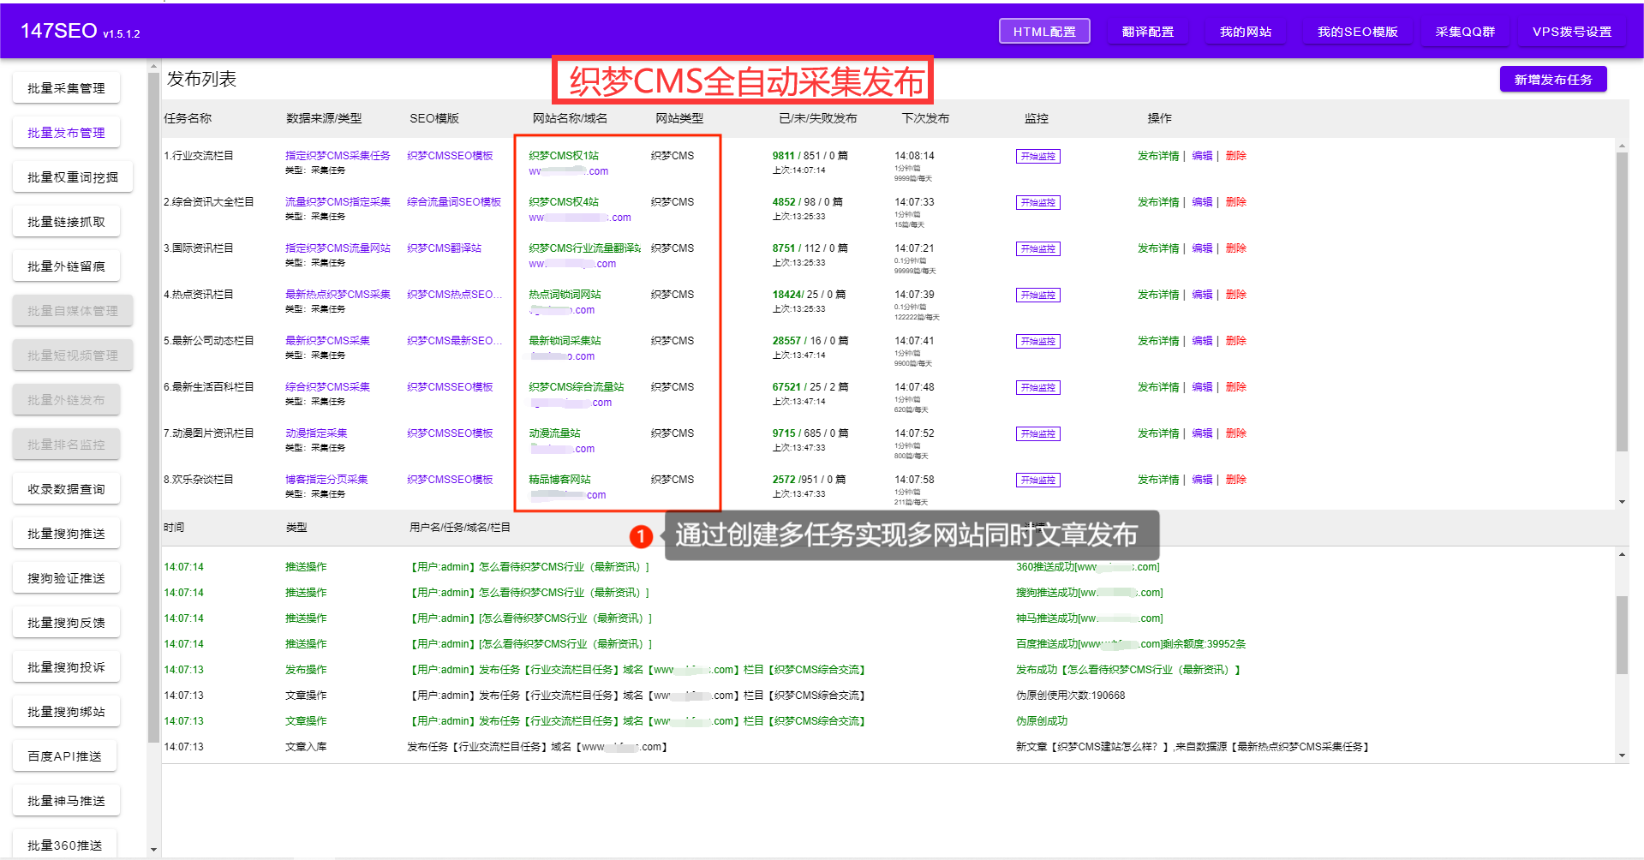
Task: Open 指定织梦CMS采集任务 data source
Action: tap(338, 156)
